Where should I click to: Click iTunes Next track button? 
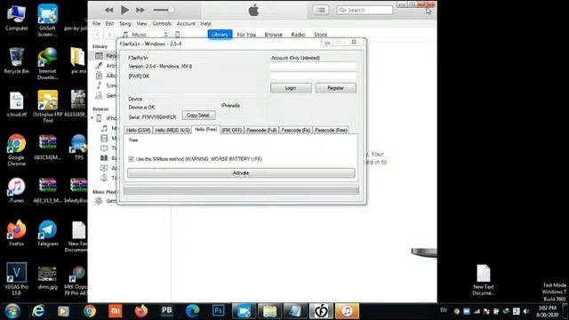[x=140, y=10]
